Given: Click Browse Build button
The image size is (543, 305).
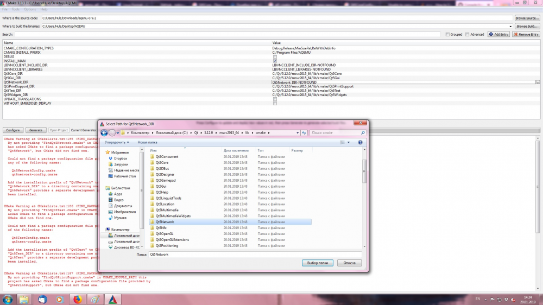Looking at the screenshot, I should click(x=527, y=26).
